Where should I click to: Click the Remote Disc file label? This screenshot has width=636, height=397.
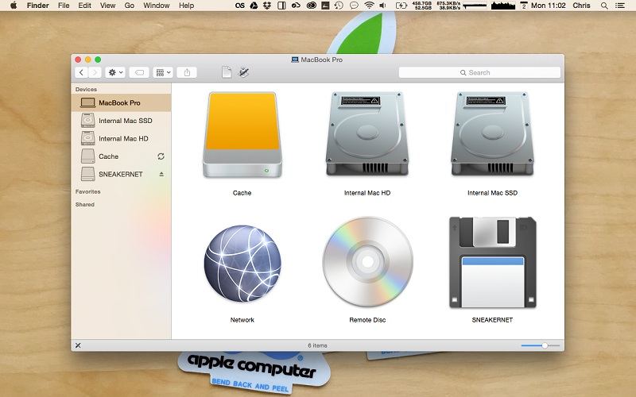(x=367, y=320)
